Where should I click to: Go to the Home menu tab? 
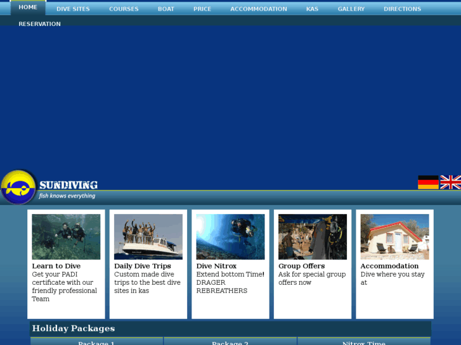(28, 8)
